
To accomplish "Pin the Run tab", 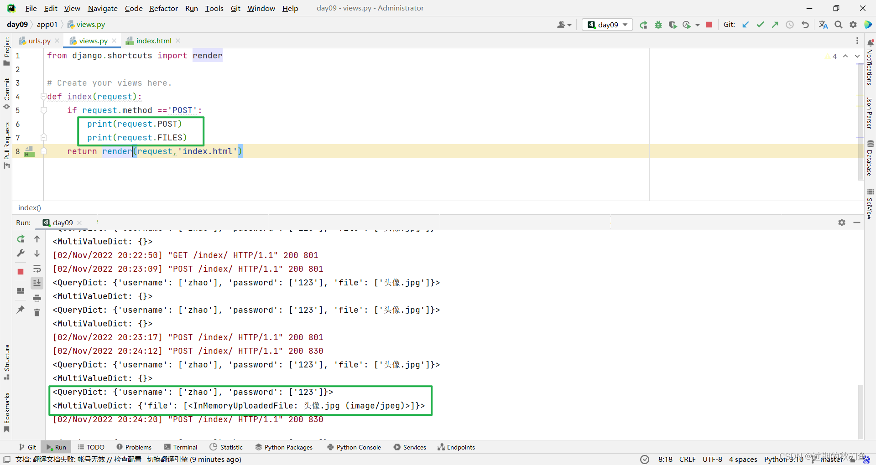I will point(21,310).
